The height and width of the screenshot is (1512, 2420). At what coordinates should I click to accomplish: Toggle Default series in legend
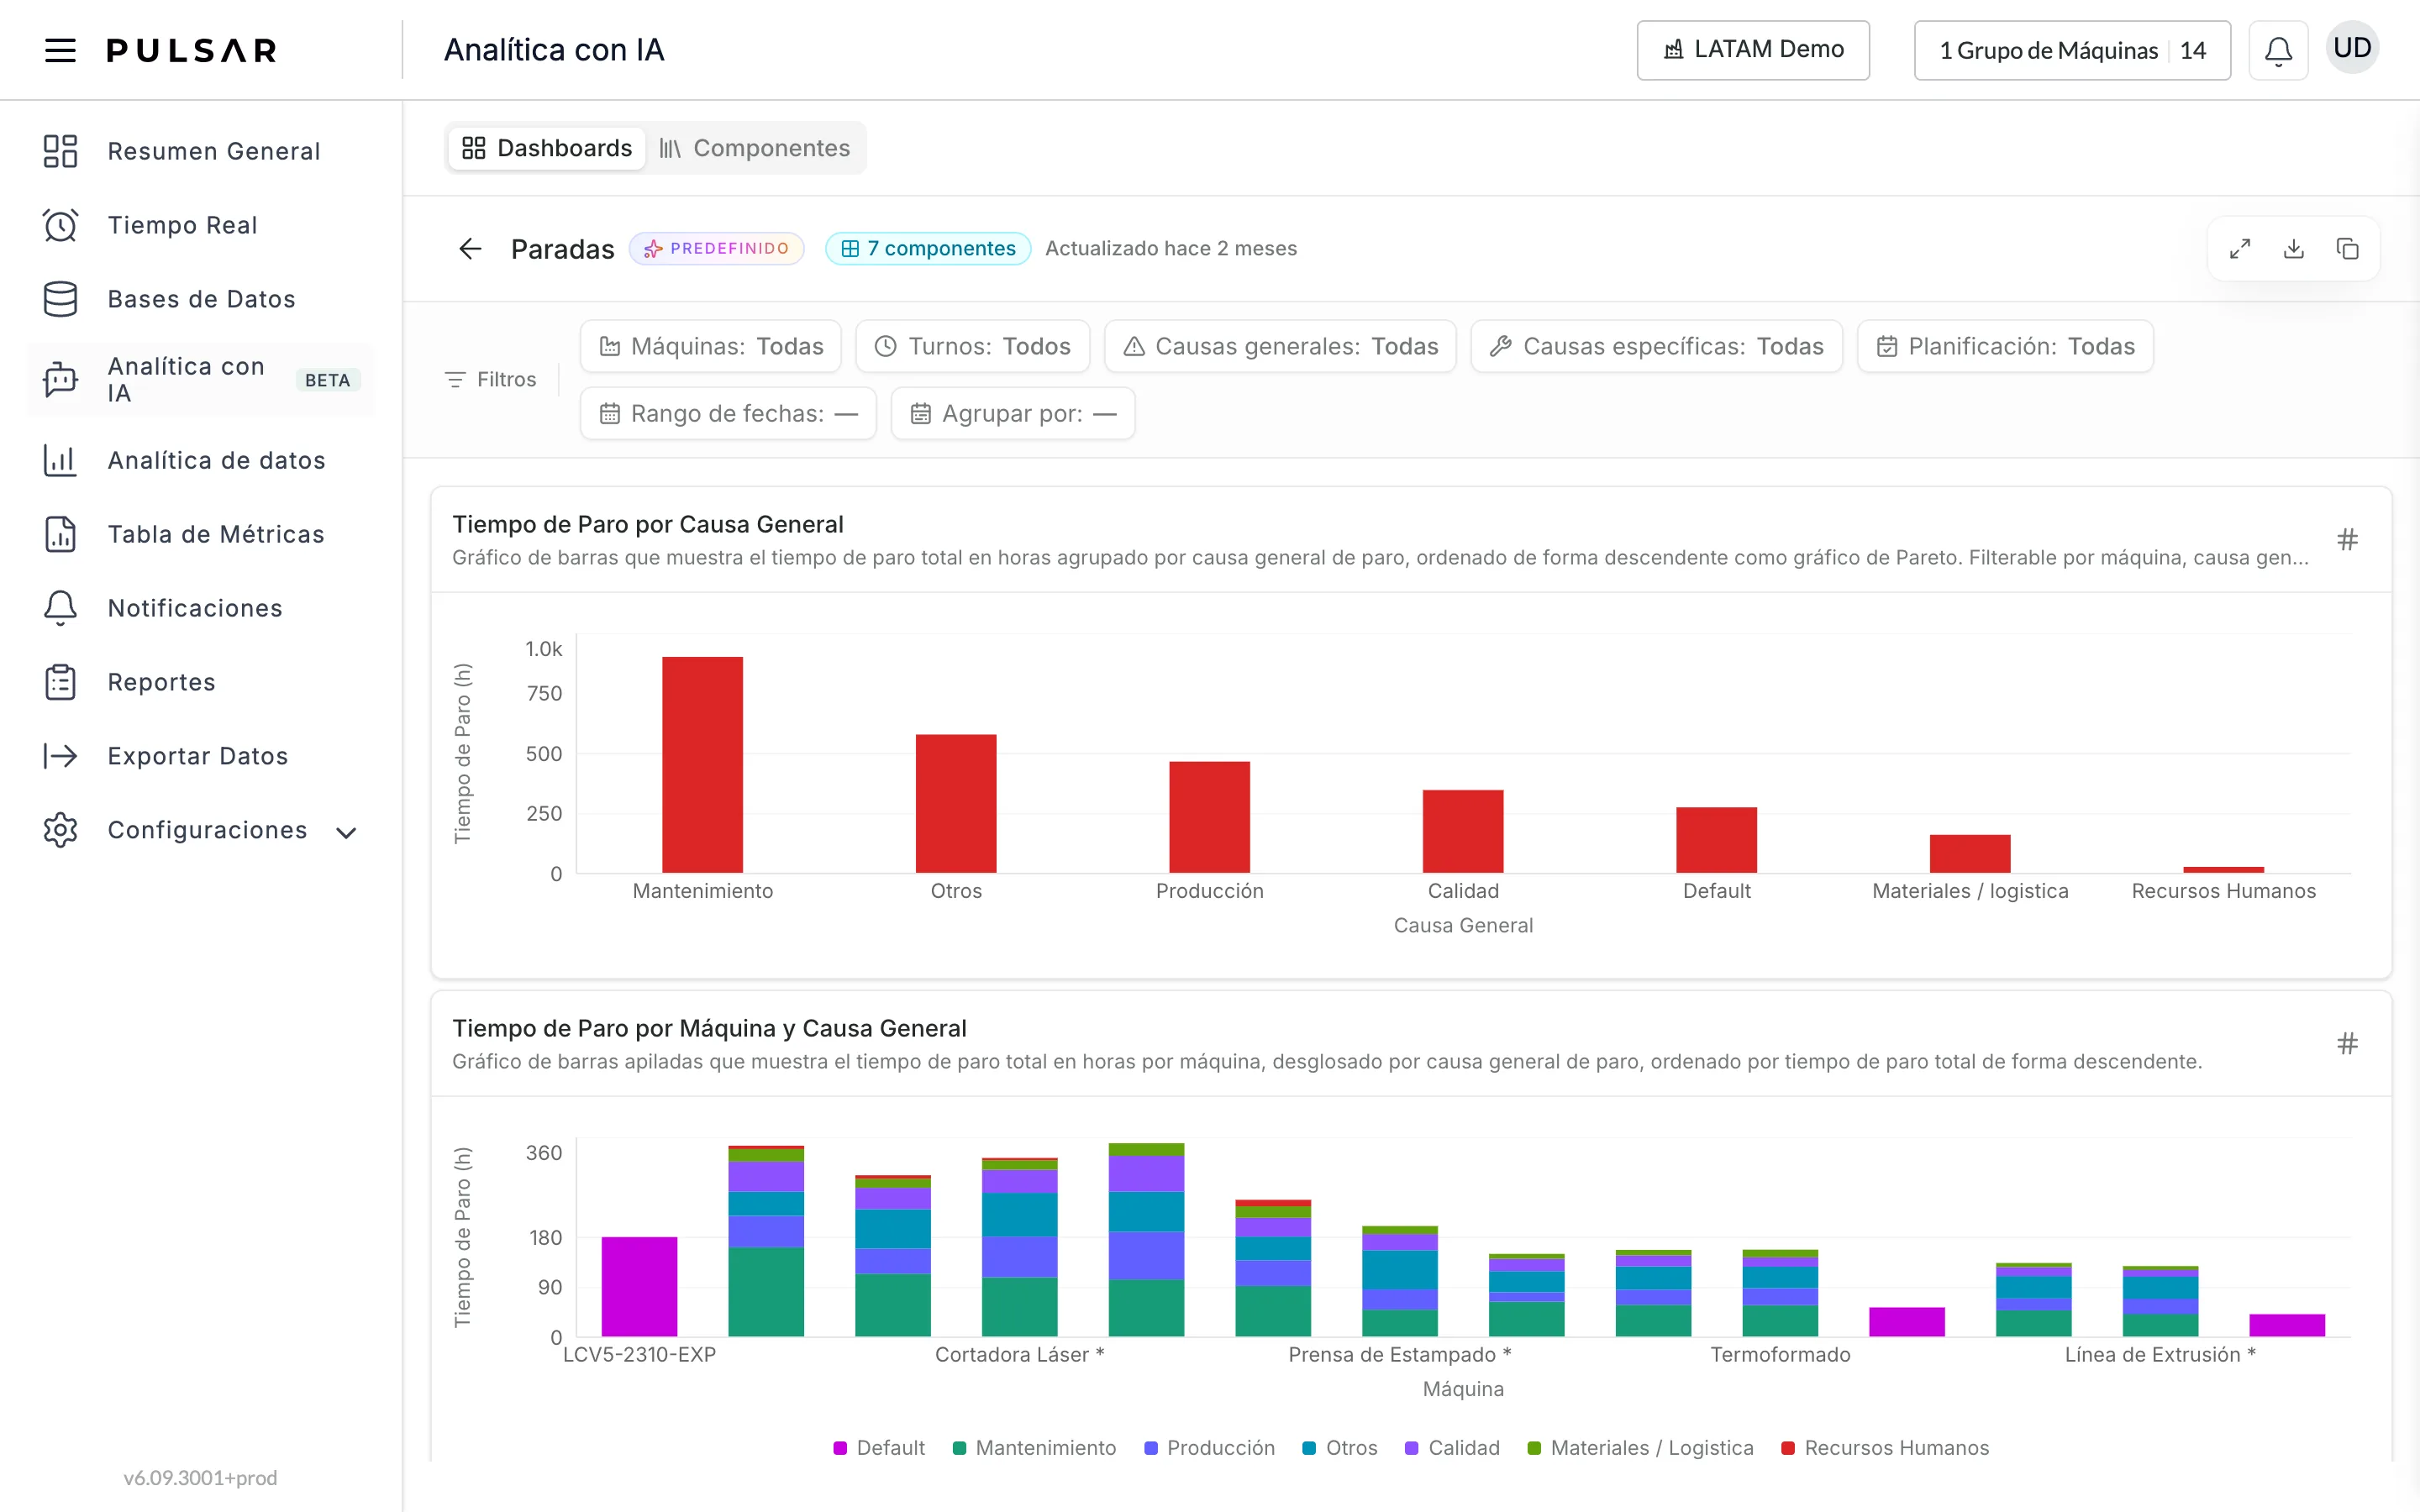879,1448
